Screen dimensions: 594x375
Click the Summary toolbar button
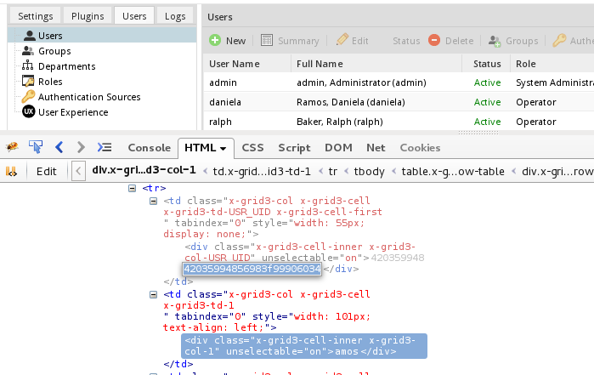tap(290, 40)
